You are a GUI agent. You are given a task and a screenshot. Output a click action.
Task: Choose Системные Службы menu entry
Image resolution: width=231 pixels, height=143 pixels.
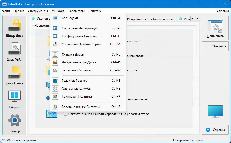[88, 89]
